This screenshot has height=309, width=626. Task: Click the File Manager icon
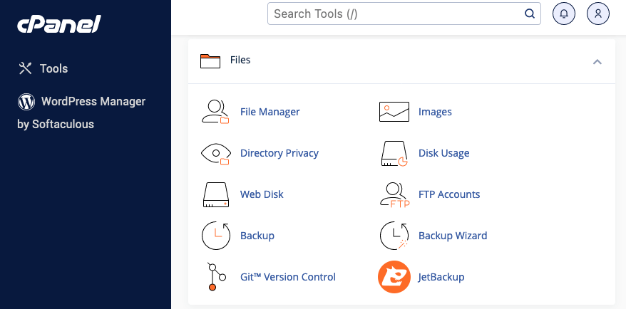(x=215, y=112)
